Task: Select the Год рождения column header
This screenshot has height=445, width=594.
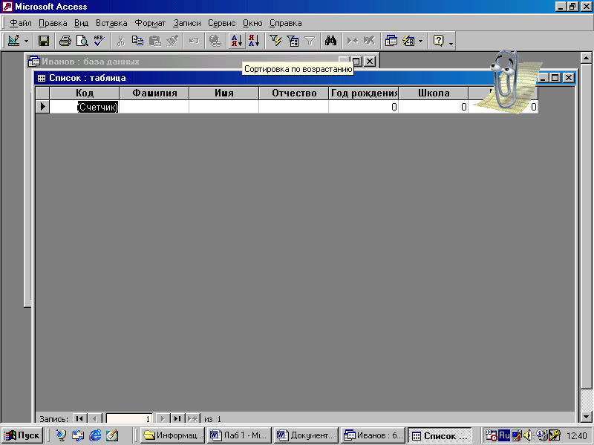Action: click(x=364, y=93)
